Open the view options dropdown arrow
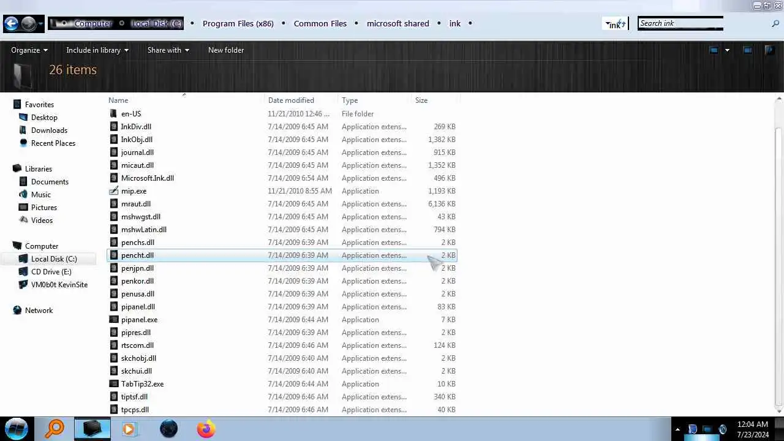The width and height of the screenshot is (784, 441). click(x=727, y=50)
